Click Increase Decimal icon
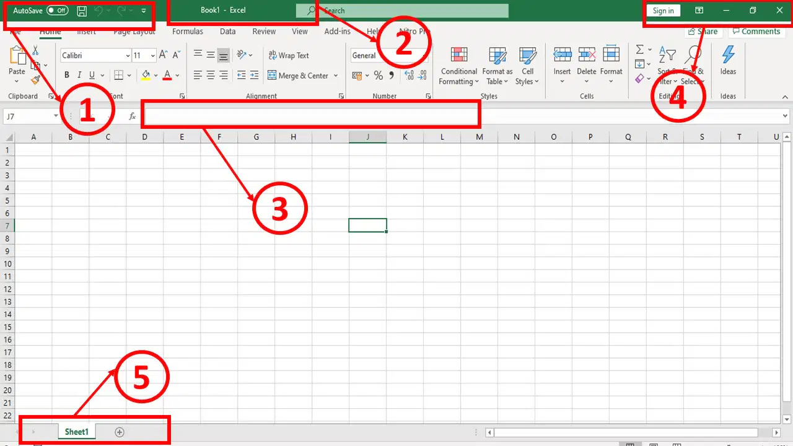 (409, 76)
